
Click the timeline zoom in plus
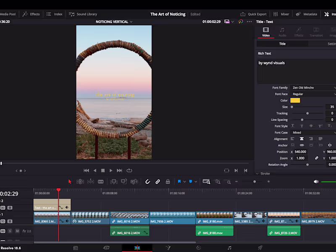(x=268, y=181)
